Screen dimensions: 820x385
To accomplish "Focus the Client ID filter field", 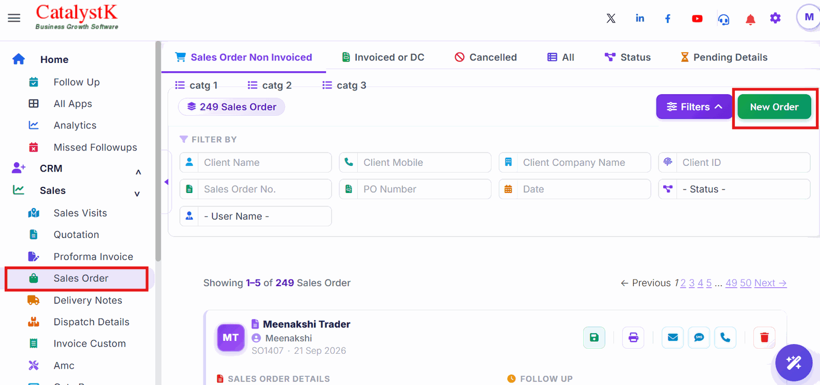I will pos(734,162).
